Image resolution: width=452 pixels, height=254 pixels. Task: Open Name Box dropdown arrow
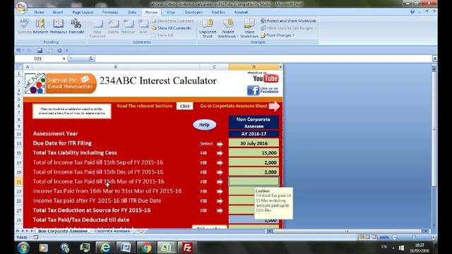(64, 59)
